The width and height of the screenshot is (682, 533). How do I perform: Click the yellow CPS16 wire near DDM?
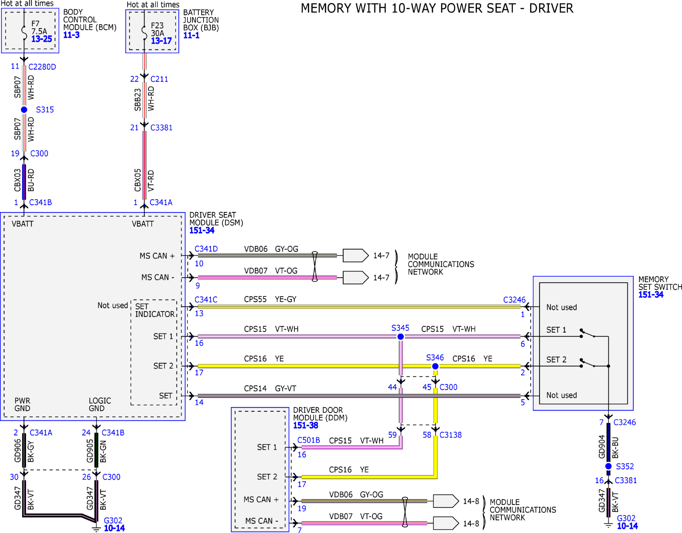pos(368,477)
